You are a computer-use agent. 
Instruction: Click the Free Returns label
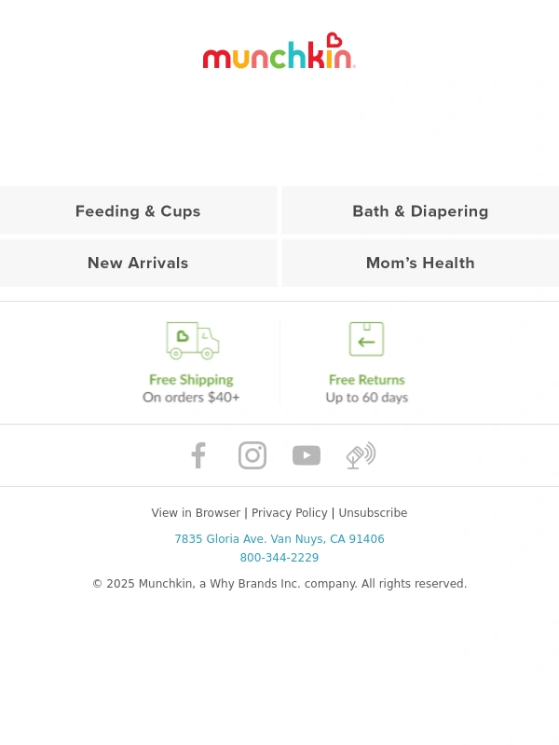[x=367, y=380]
